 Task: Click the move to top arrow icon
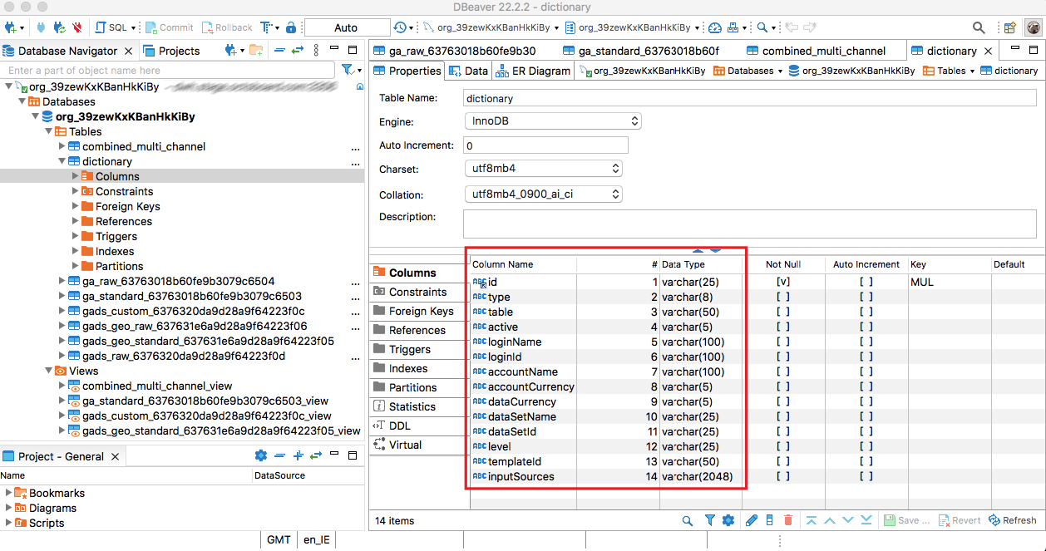pyautogui.click(x=812, y=520)
